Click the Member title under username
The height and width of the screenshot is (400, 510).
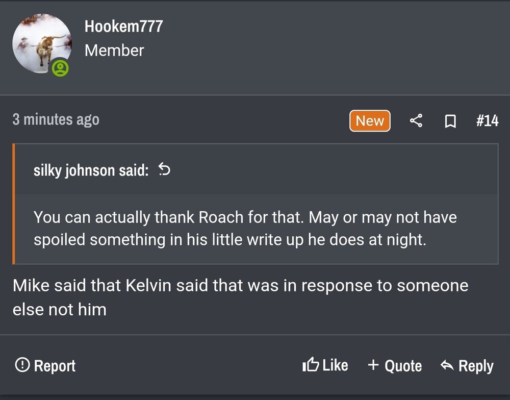114,51
